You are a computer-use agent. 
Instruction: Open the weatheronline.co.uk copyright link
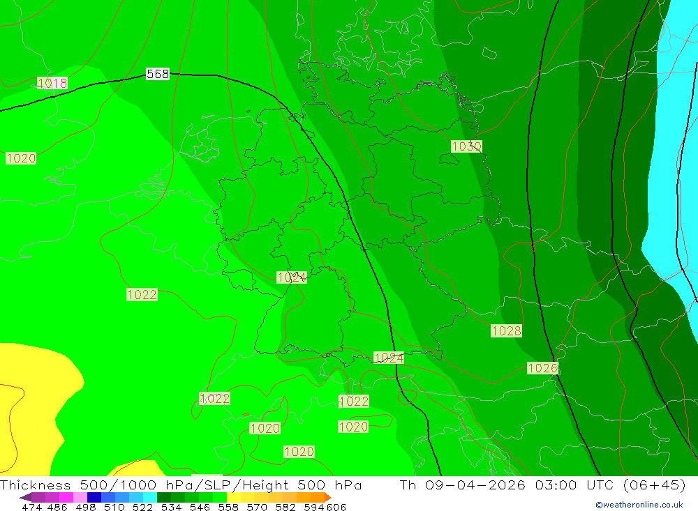pos(639,505)
